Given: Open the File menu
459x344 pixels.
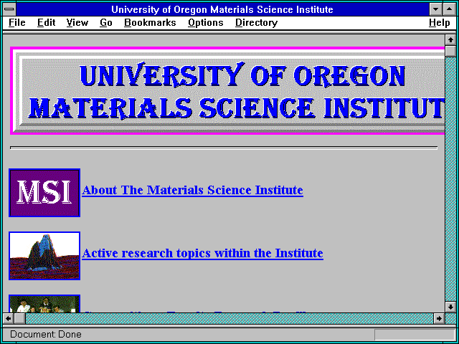Looking at the screenshot, I should click(17, 22).
